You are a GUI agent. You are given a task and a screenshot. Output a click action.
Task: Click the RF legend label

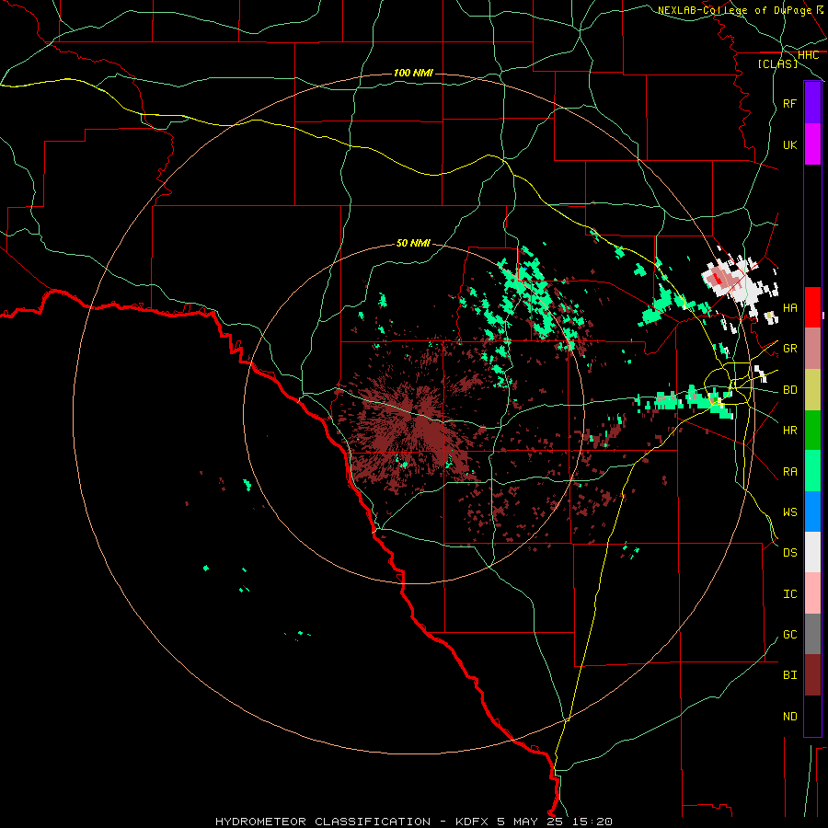(789, 103)
